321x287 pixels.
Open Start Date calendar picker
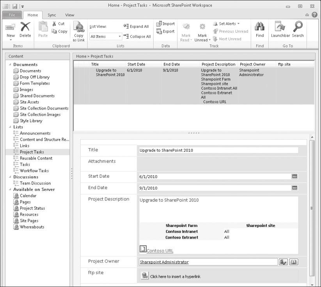click(294, 177)
